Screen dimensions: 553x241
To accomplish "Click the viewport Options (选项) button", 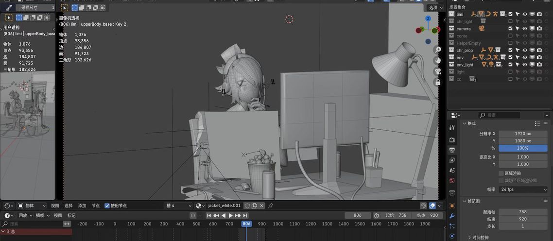I will [x=433, y=7].
